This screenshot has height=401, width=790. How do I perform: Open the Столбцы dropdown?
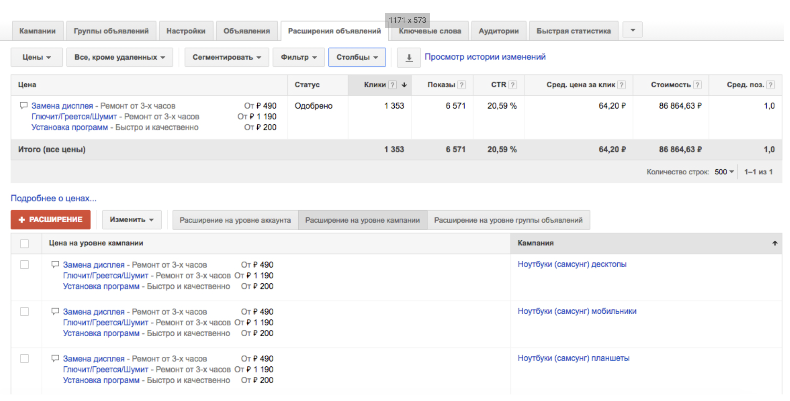[357, 57]
